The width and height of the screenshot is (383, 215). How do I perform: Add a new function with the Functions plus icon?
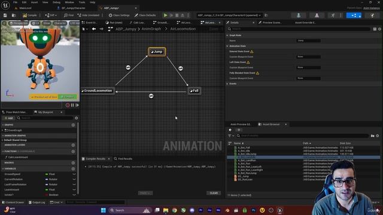[73, 151]
